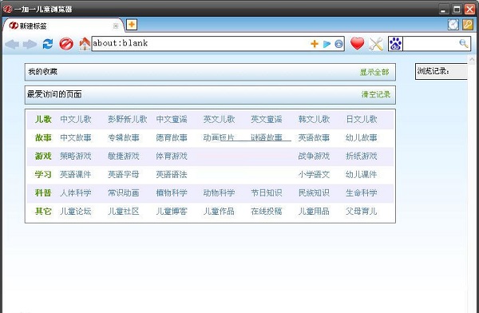Open 小学语文 link
Image resolution: width=479 pixels, height=313 pixels.
[314, 174]
